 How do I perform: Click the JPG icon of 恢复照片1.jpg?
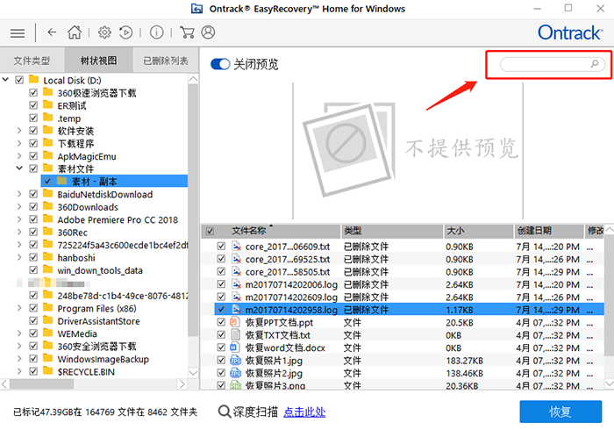pos(235,361)
